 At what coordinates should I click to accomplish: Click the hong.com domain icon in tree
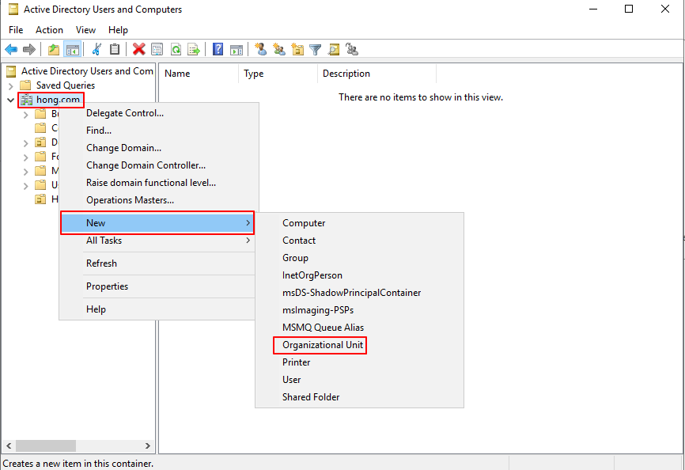tap(27, 100)
